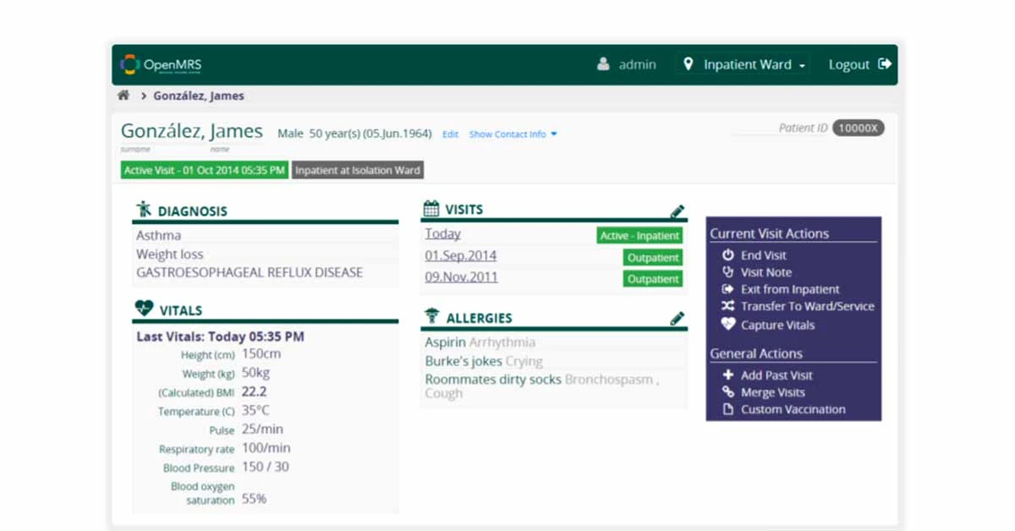Image resolution: width=1015 pixels, height=531 pixels.
Task: Click the home icon in the breadcrumb
Action: [123, 95]
